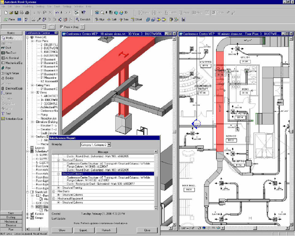Open the 3 - DUCTWORK 3D view item
The height and width of the screenshot is (236, 295).
49,100
